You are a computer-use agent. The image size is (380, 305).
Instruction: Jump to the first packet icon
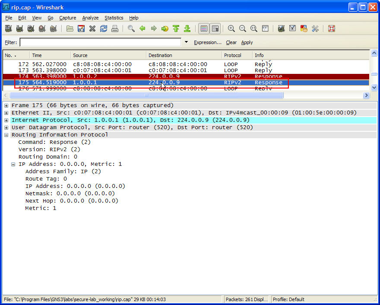pyautogui.click(x=176, y=29)
